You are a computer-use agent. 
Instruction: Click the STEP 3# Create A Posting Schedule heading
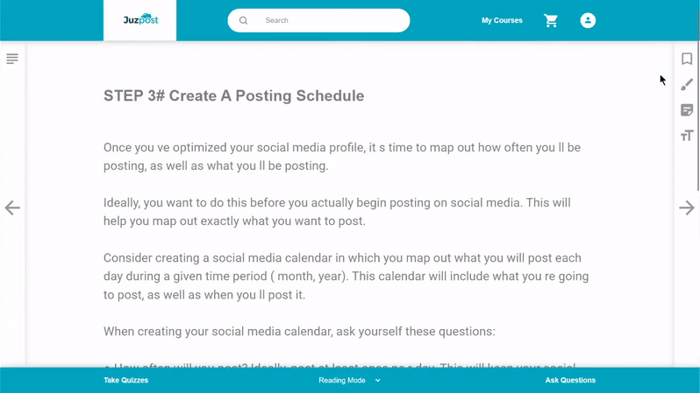click(234, 95)
